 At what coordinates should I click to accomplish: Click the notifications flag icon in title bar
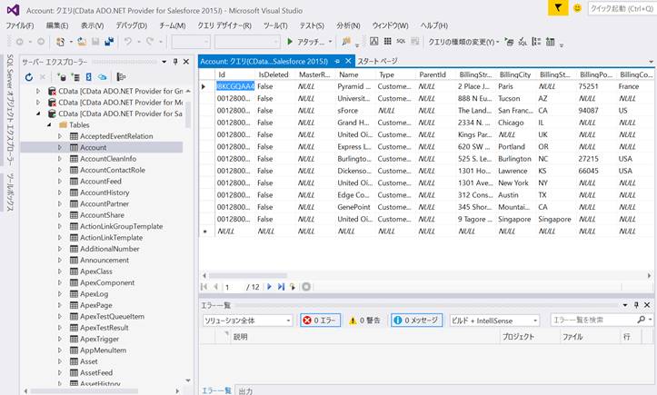coord(560,7)
